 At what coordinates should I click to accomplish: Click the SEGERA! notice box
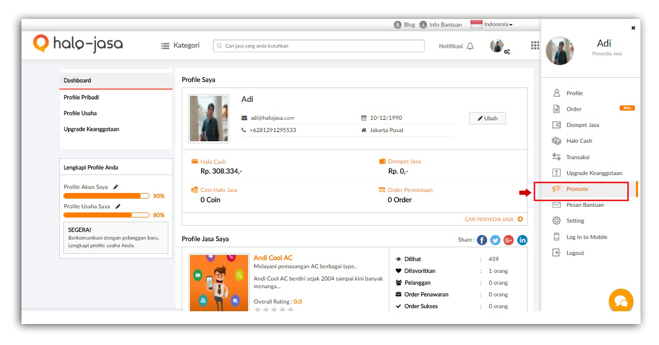(116, 238)
